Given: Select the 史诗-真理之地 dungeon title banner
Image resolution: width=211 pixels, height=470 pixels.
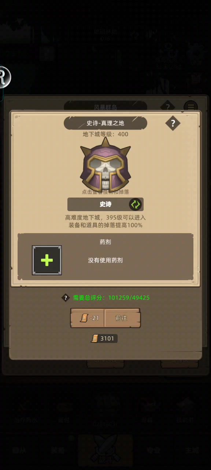Looking at the screenshot, I should [105, 123].
